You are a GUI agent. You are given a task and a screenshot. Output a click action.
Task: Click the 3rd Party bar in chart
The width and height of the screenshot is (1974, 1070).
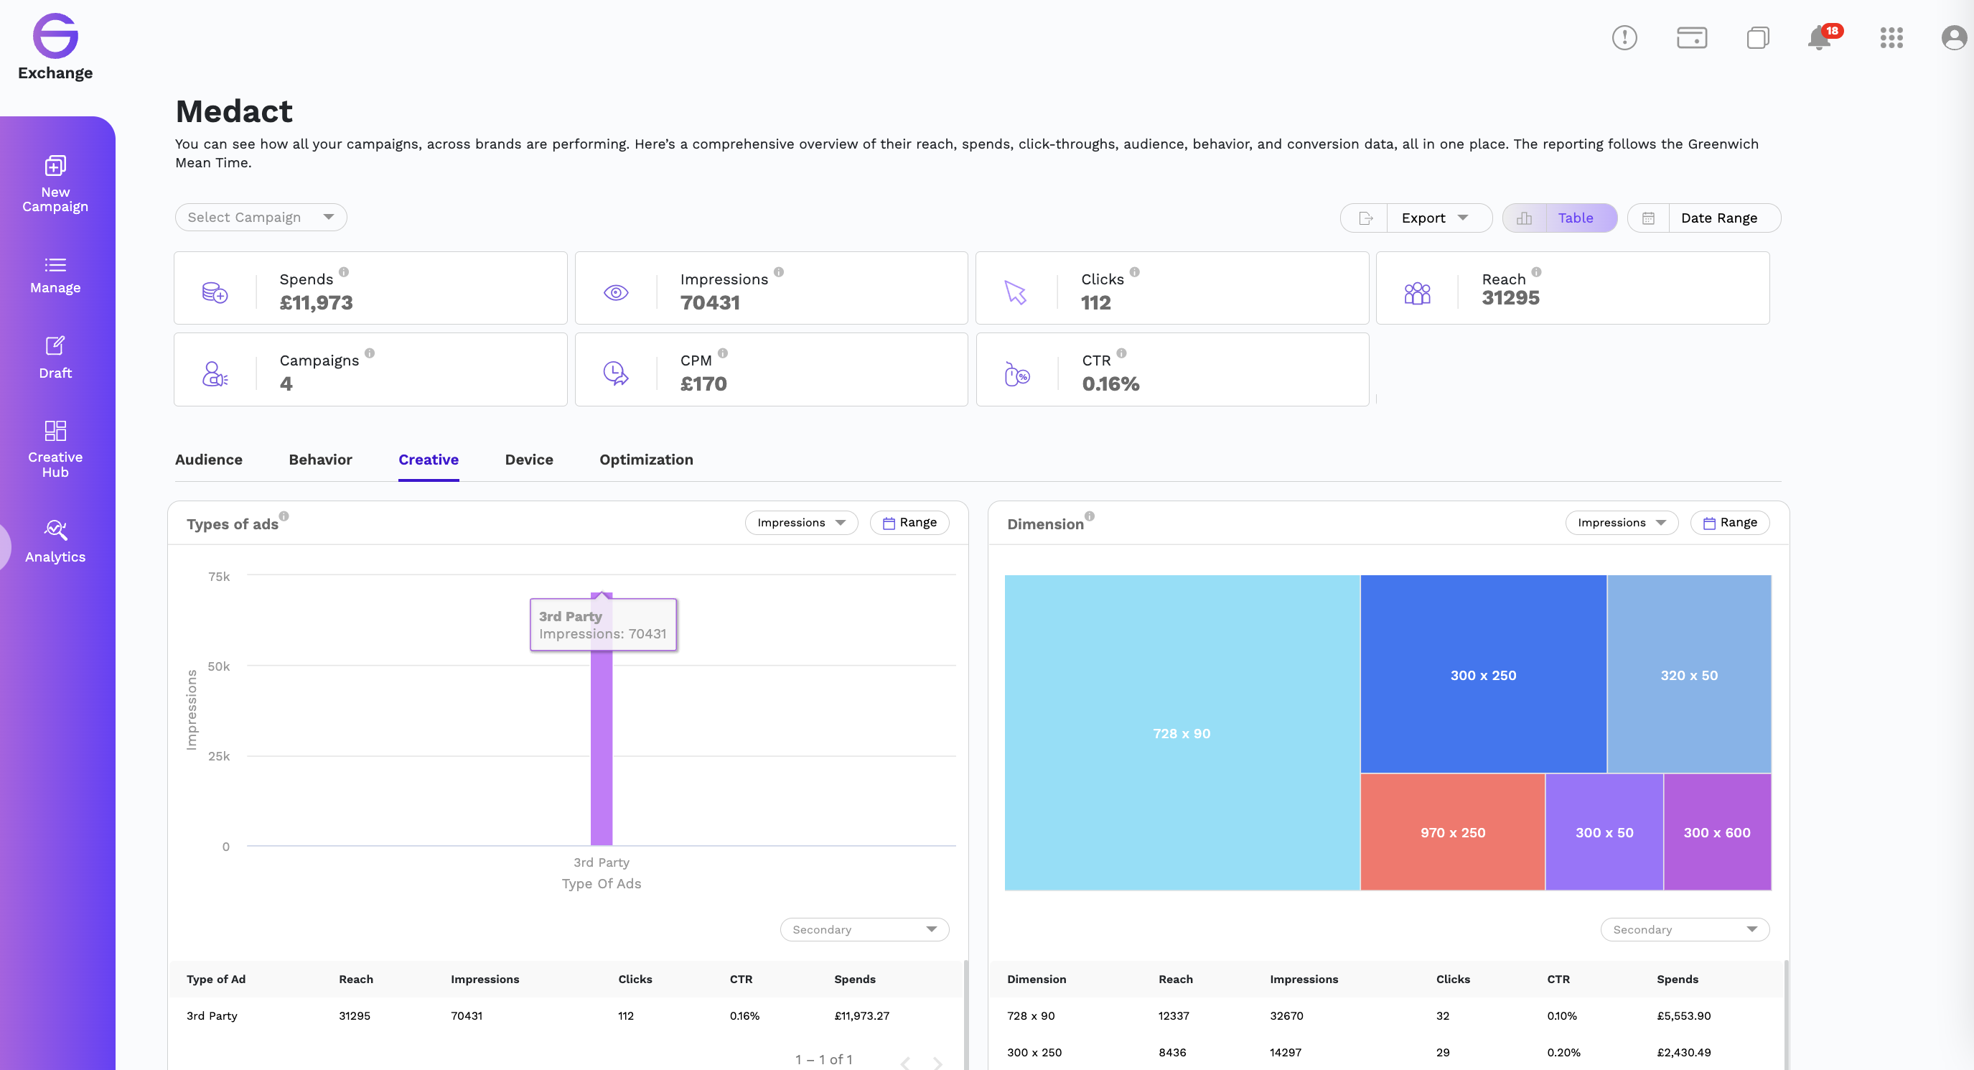pos(602,719)
